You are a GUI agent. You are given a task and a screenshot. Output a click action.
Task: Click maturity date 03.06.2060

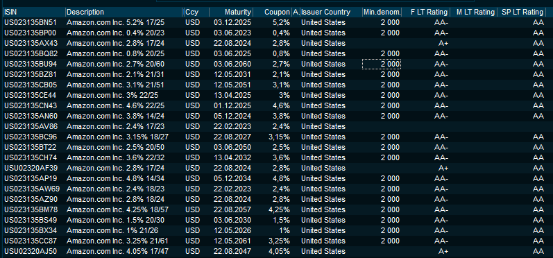tap(232, 64)
